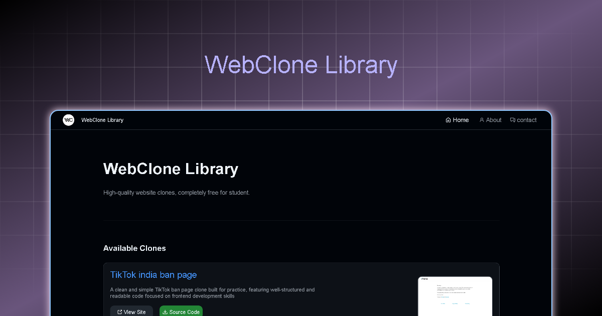Click the View Site button

131,311
